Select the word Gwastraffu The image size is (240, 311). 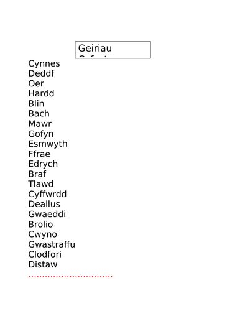[x=52, y=244]
